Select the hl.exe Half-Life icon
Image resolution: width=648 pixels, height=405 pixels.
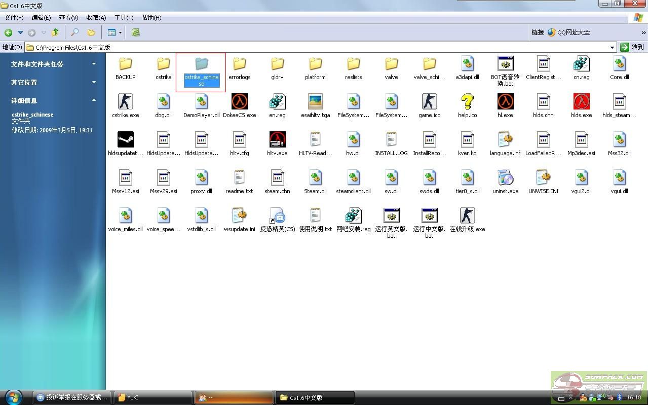[x=505, y=102]
